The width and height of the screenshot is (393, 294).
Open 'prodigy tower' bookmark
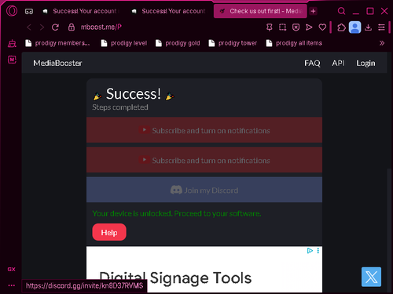(x=233, y=43)
